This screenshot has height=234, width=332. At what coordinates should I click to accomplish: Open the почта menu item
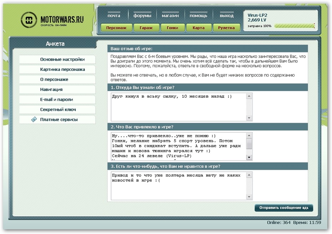[x=114, y=15]
